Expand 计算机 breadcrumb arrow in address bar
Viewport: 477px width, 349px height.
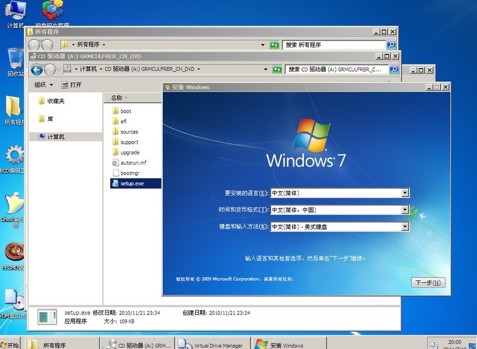click(101, 69)
